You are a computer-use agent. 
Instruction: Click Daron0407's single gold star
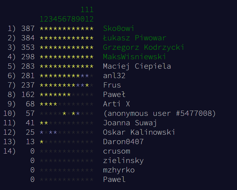click(x=42, y=142)
